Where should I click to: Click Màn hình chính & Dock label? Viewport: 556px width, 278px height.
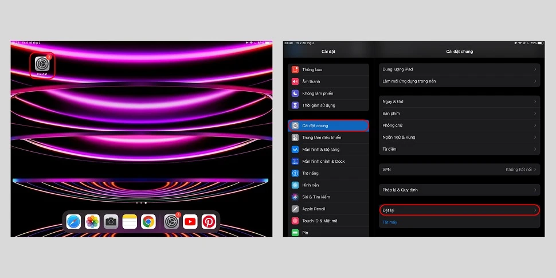[x=323, y=161]
